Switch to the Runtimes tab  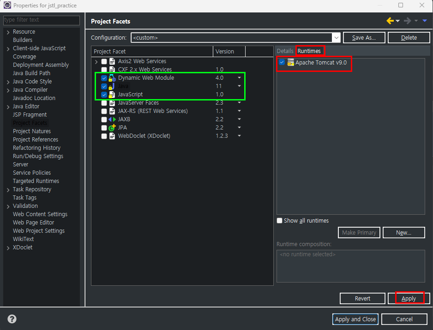pos(309,51)
